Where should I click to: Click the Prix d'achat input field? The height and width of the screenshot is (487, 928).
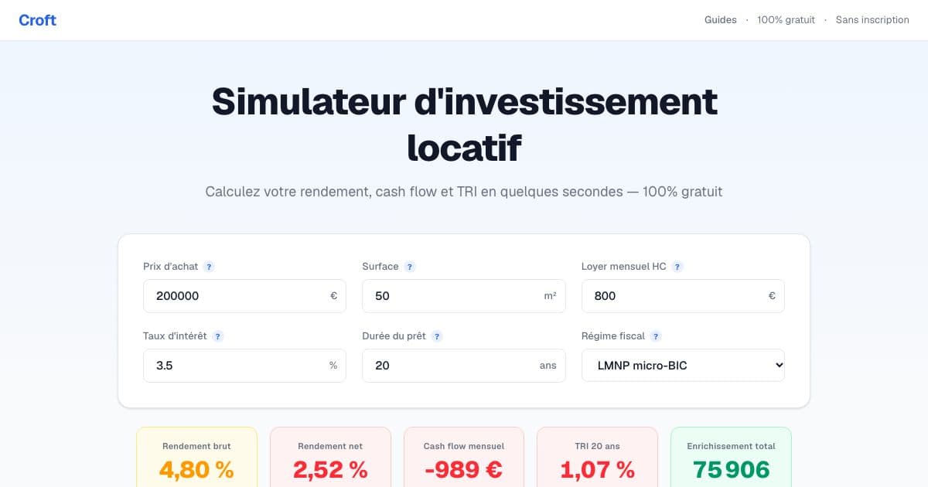coord(244,296)
